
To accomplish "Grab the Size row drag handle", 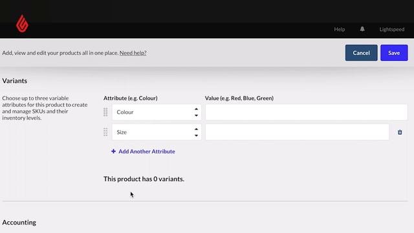I will 105,132.
